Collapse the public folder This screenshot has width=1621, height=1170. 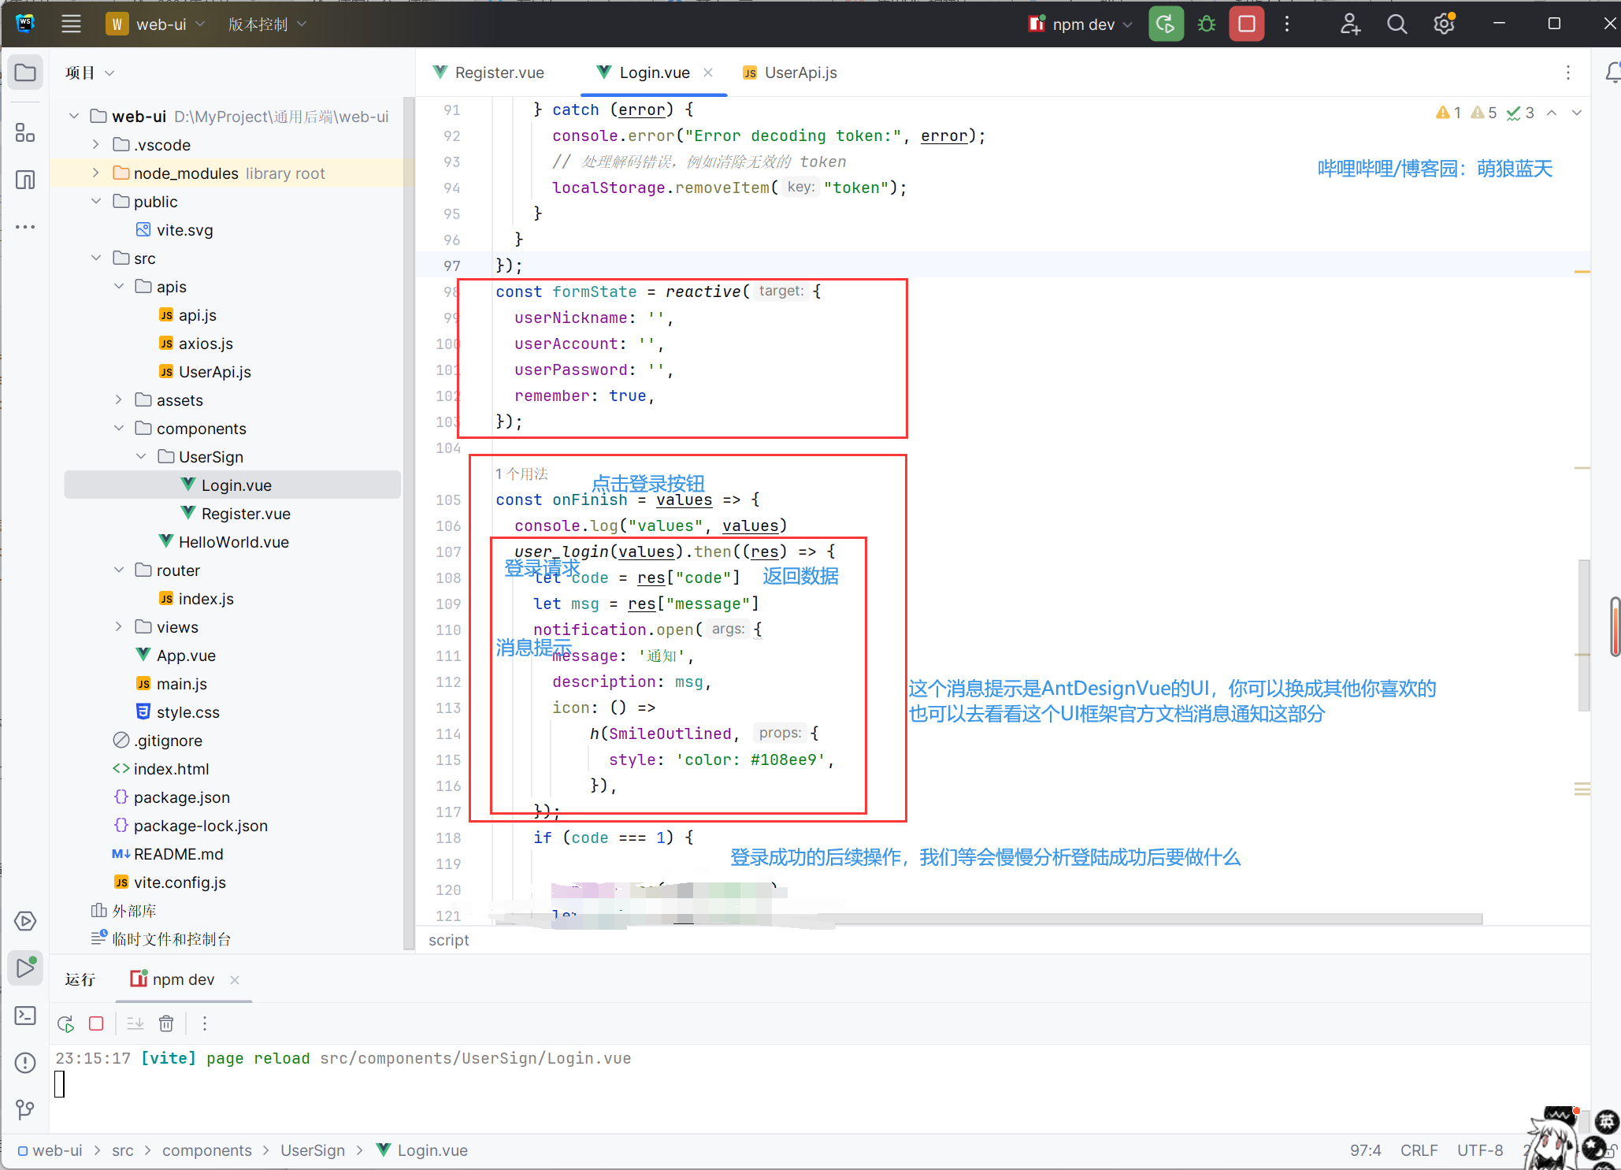96,201
